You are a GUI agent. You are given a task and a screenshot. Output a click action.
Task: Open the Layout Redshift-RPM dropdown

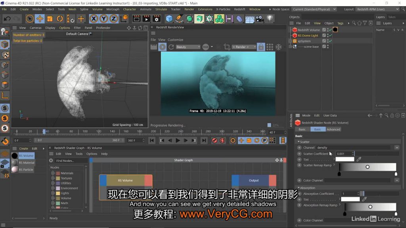click(377, 9)
